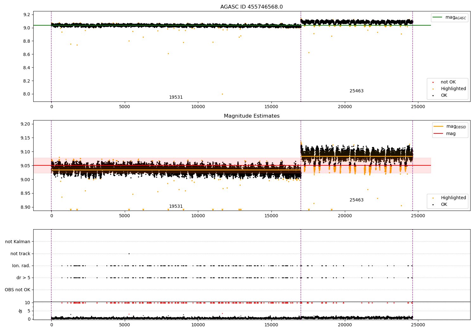Click x-tick 20000 in middle panel

[345, 216]
